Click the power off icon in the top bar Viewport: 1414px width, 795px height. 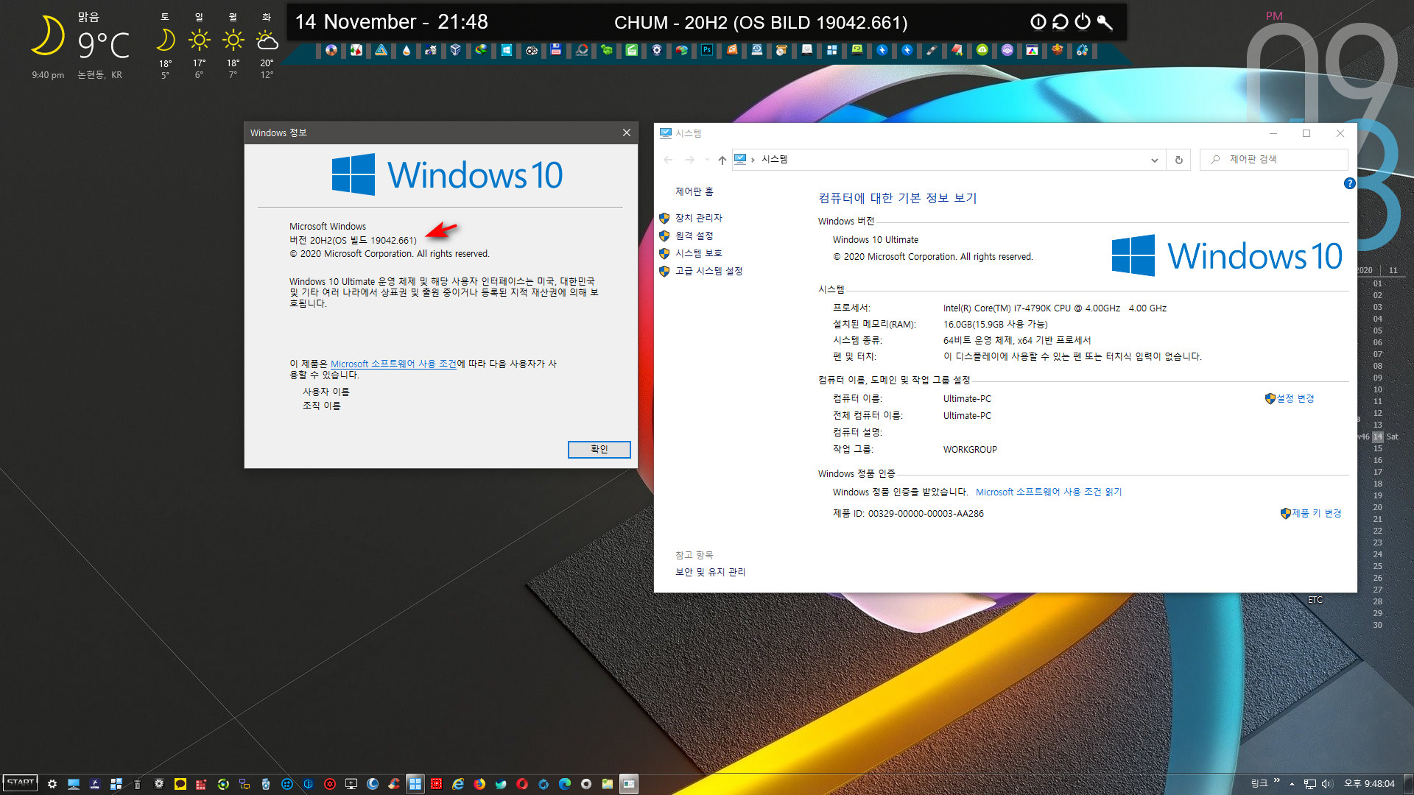[x=1082, y=22]
